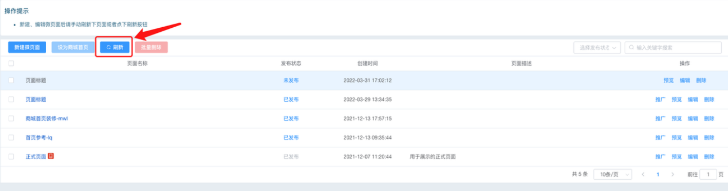Click 推广 for 商城首页装修-mwl

660,119
